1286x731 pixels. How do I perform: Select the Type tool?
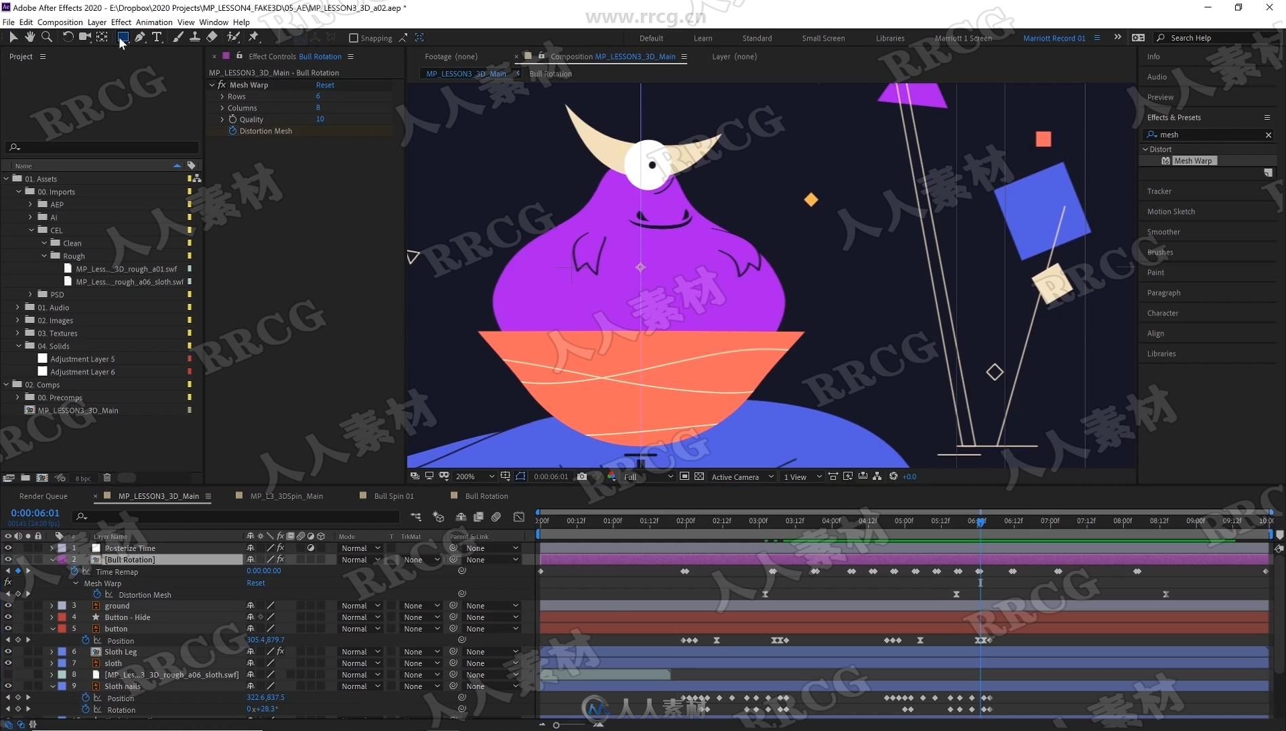pos(157,37)
